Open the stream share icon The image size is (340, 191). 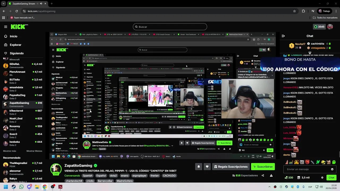pyautogui.click(x=263, y=175)
